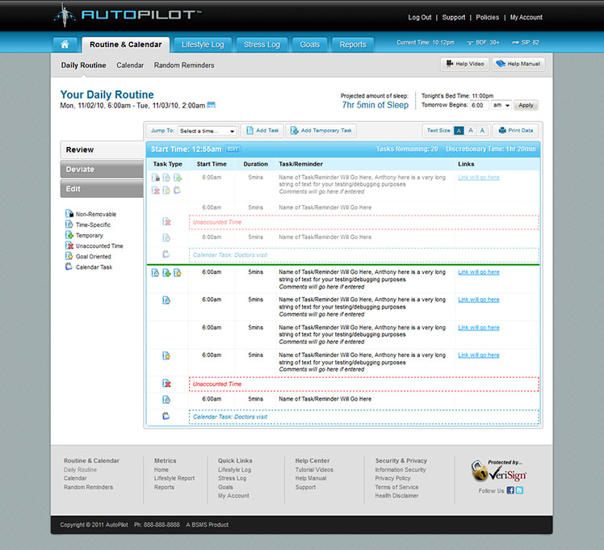Image resolution: width=604 pixels, height=550 pixels.
Task: Click the Facebook follow icon
Action: (510, 490)
